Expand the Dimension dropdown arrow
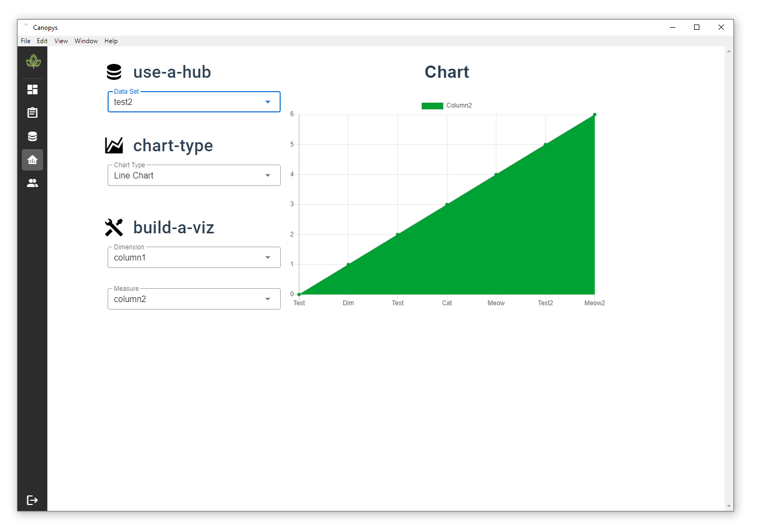 [268, 257]
